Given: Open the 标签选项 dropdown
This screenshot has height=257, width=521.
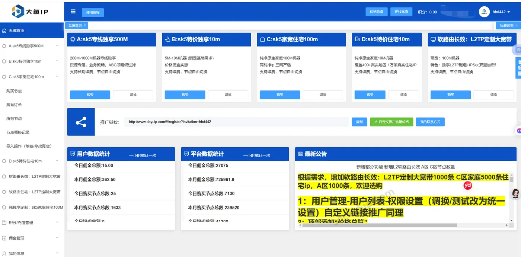Looking at the screenshot, I should pyautogui.click(x=509, y=25).
